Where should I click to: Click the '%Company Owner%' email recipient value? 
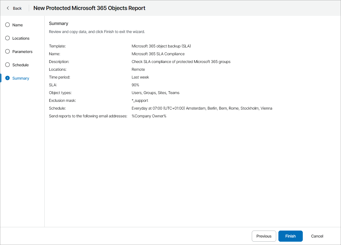(149, 116)
